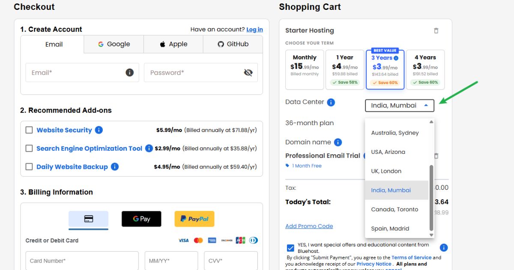The height and width of the screenshot is (270, 514).
Task: Choose PayPal payment button
Action: (x=194, y=219)
